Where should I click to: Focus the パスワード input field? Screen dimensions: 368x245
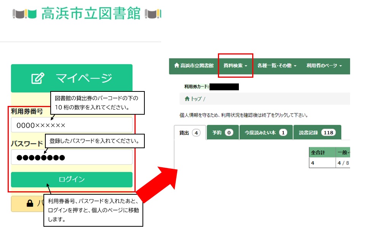coord(72,157)
